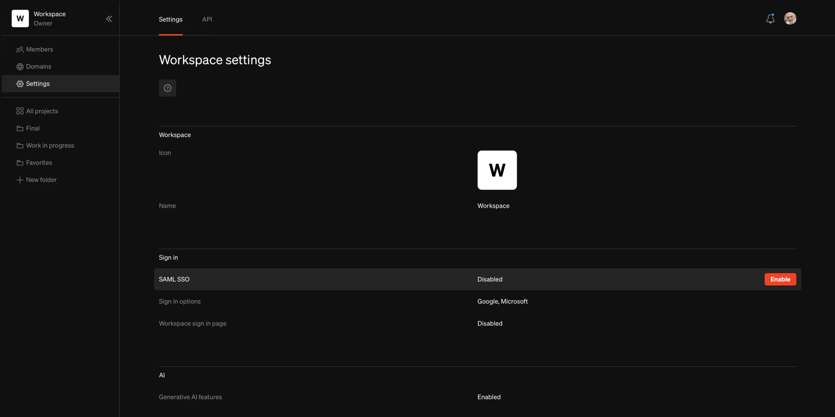Screen dimensions: 835x417
Task: Collapse the sidebar with the double chevron
Action: 109,19
